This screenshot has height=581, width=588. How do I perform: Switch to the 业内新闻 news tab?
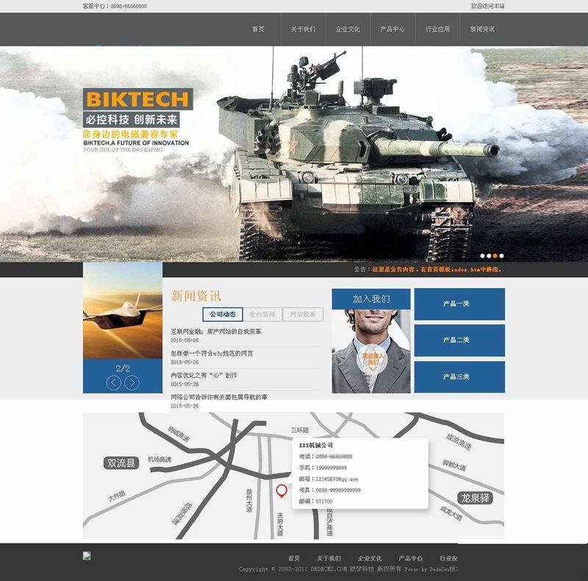pos(262,314)
